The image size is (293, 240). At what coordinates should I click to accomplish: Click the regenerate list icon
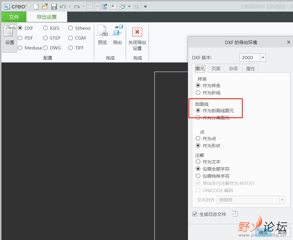[x=105, y=7]
